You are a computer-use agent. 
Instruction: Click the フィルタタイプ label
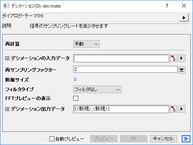pyautogui.click(x=19, y=89)
